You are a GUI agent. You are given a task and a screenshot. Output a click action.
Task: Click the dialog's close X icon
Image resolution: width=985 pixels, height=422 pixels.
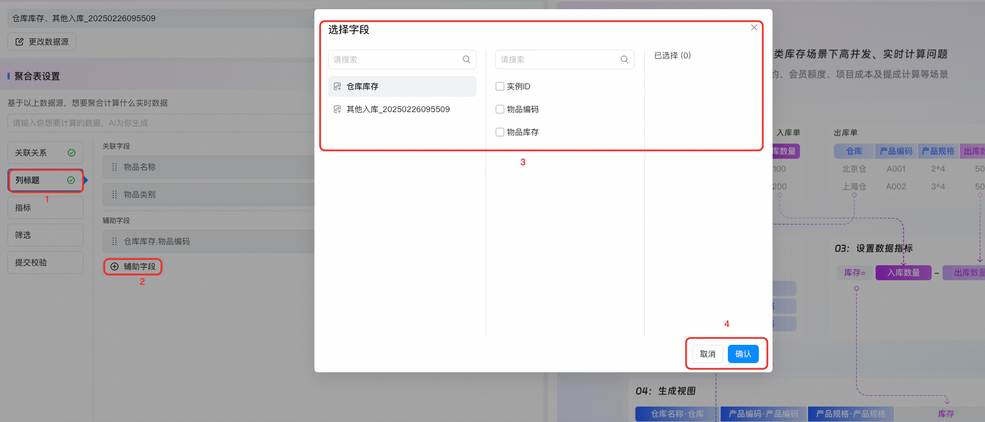click(754, 27)
